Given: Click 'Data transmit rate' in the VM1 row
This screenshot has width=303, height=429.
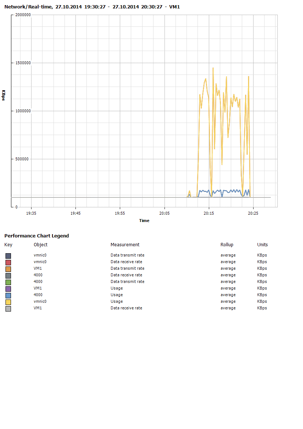Looking at the screenshot, I should [128, 268].
